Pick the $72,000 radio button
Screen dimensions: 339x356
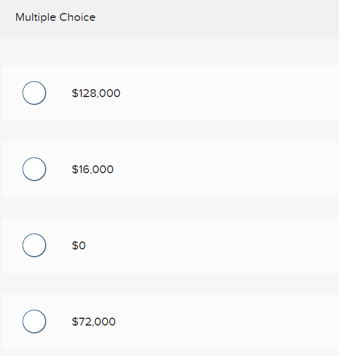tap(34, 322)
